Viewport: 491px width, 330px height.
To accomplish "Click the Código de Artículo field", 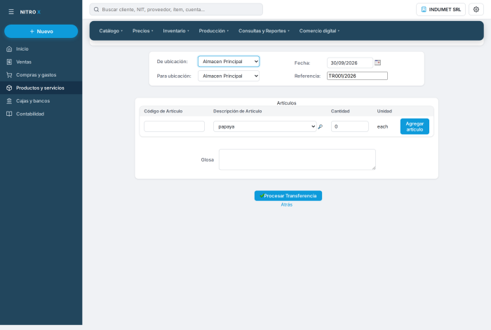I will tap(174, 126).
